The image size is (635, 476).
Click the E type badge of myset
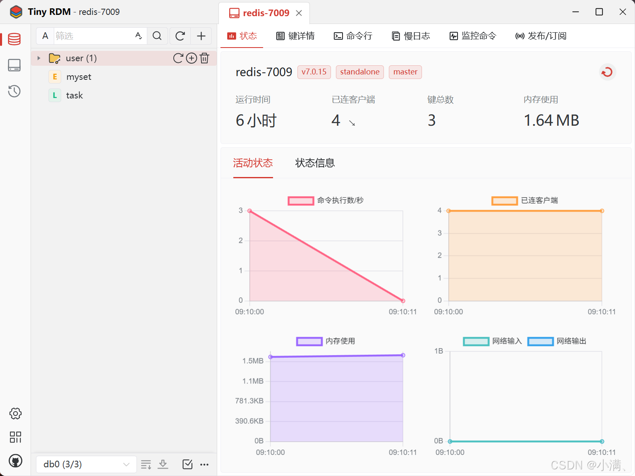55,77
